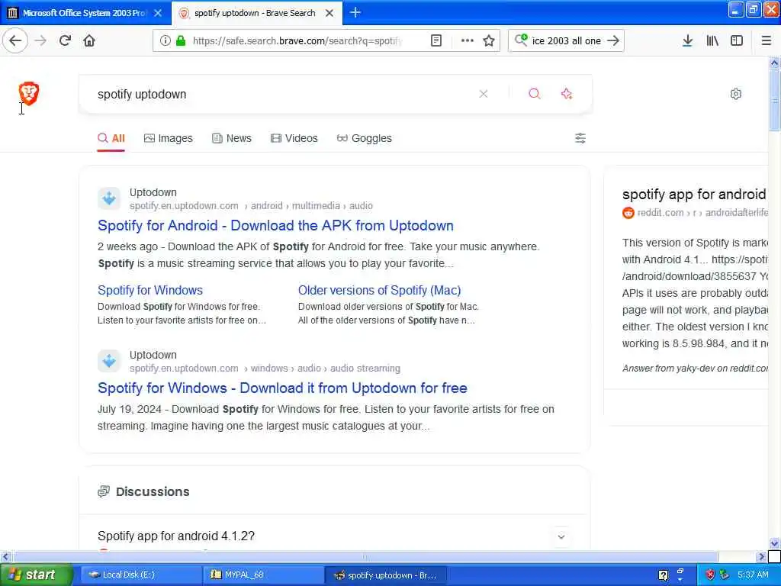Open Older versions of Spotify (Mac) link
Viewport: 781px width, 586px height.
click(380, 290)
